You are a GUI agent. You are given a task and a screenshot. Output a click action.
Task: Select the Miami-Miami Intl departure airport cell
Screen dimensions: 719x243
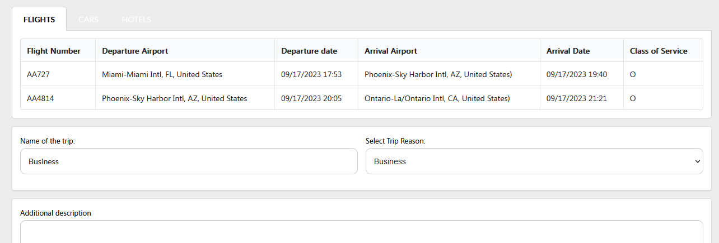click(x=162, y=74)
